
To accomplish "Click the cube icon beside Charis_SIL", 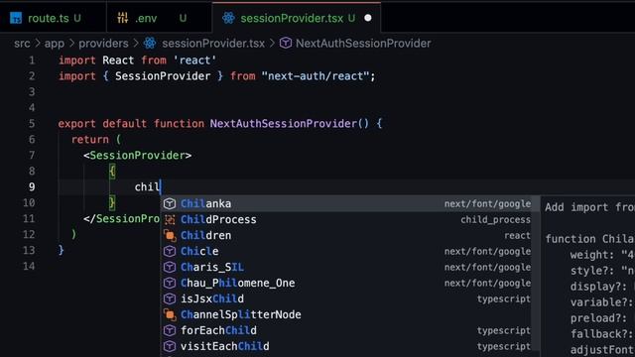I will 170,267.
